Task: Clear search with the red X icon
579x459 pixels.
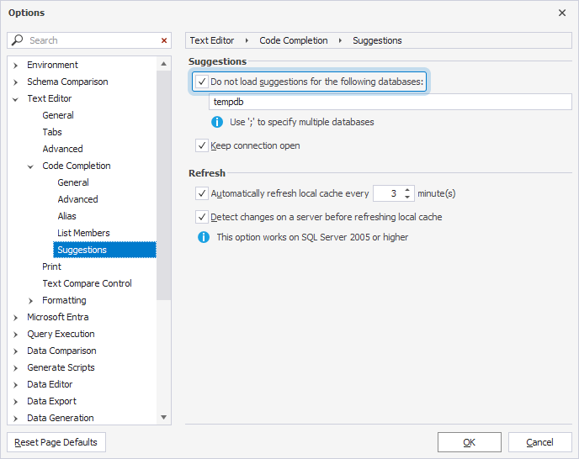Action: click(163, 40)
